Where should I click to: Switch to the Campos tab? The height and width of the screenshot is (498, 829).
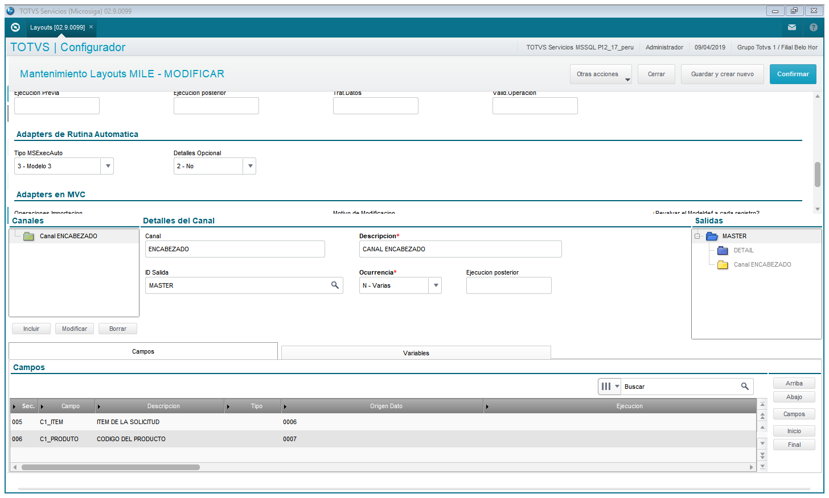click(143, 351)
